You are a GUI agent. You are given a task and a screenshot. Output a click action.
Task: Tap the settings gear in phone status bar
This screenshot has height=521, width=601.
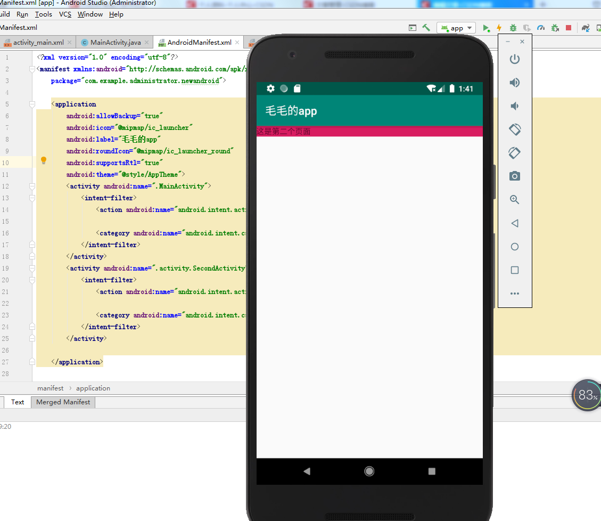click(270, 88)
